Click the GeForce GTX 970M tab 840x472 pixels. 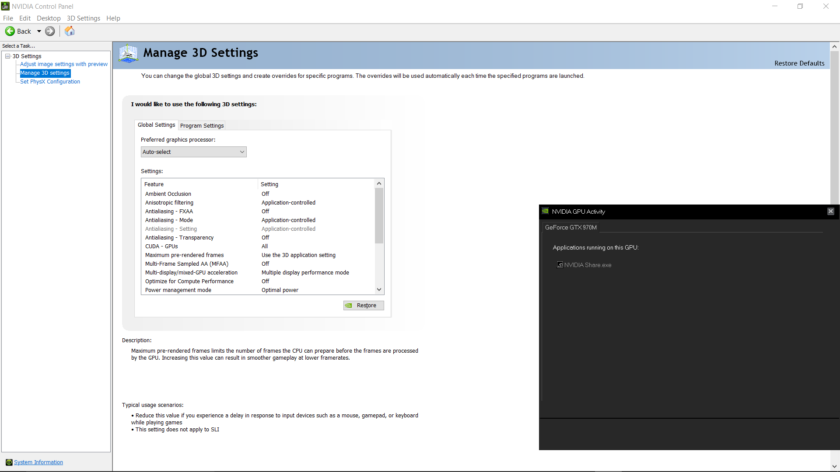coord(570,227)
